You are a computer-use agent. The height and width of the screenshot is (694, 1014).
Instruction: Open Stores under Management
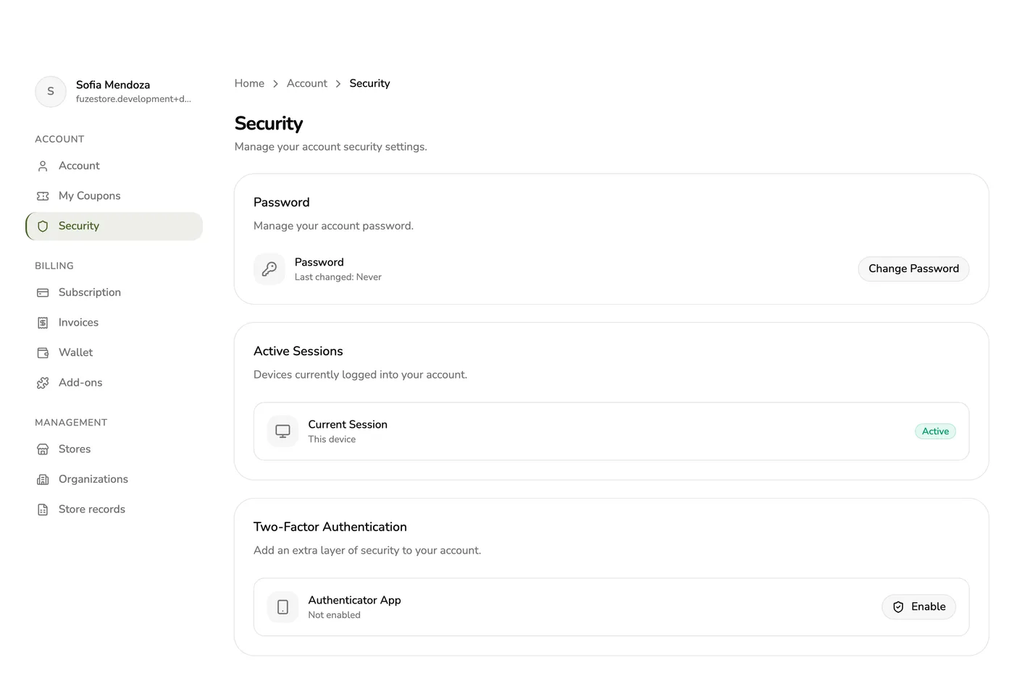pyautogui.click(x=114, y=449)
